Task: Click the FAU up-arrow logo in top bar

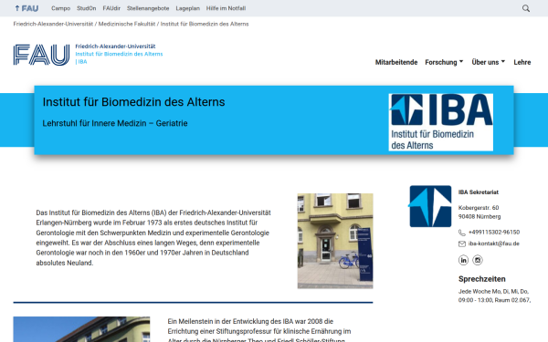Action: click(26, 8)
